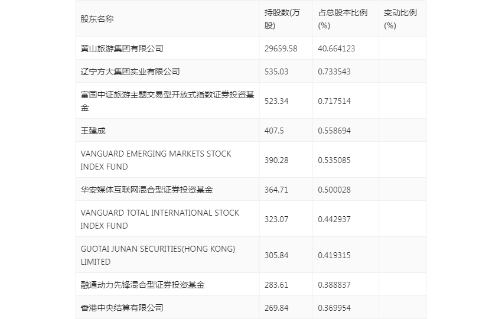Select 辽宁方大集团实业有限公司 row name
This screenshot has height=319, width=502.
click(x=130, y=71)
